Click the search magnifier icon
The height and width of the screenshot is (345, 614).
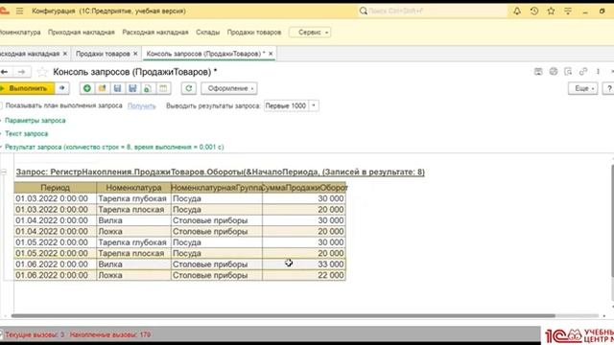[363, 11]
